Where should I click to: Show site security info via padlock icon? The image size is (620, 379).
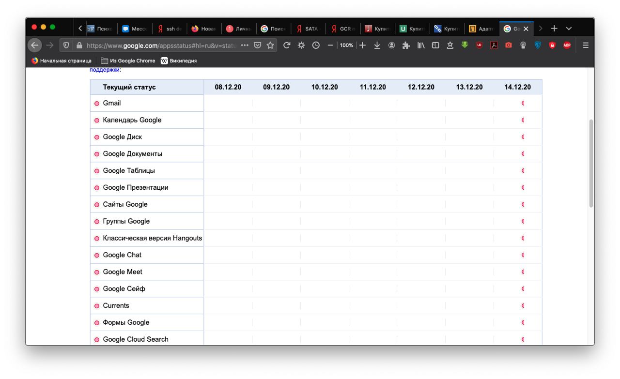coord(79,45)
